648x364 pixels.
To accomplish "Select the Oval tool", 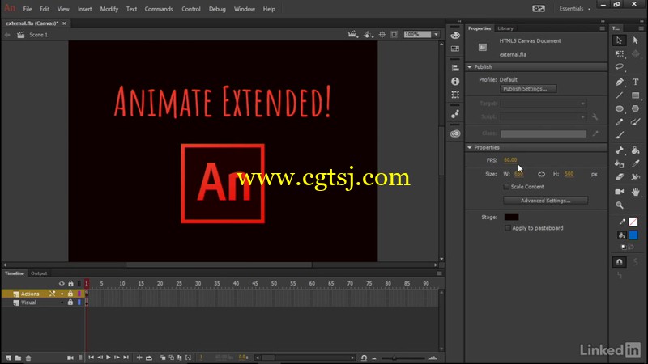I will (x=619, y=108).
